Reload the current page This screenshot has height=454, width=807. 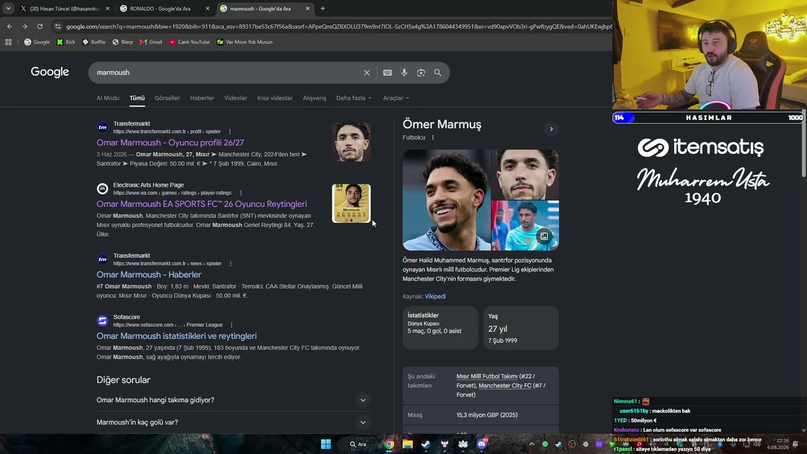tap(40, 26)
